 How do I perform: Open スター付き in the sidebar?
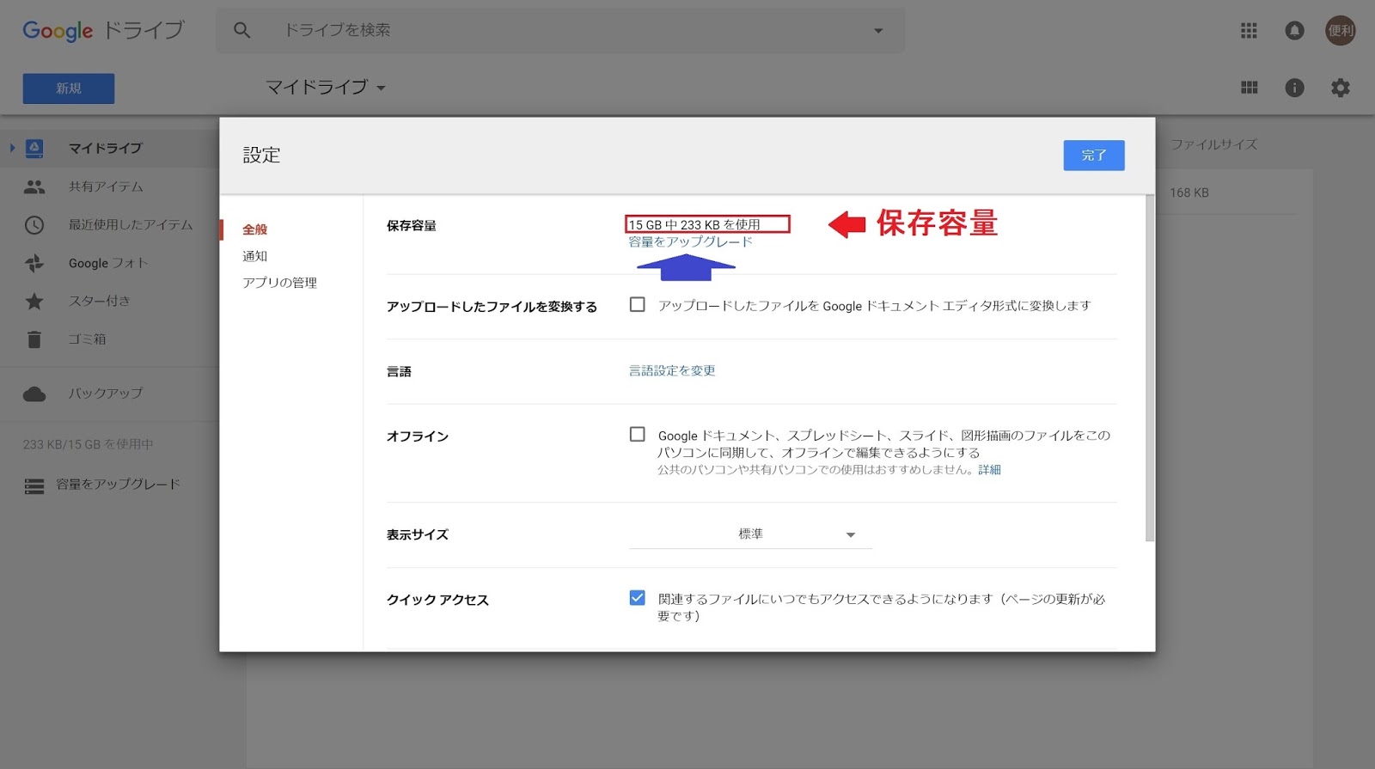[x=100, y=301]
